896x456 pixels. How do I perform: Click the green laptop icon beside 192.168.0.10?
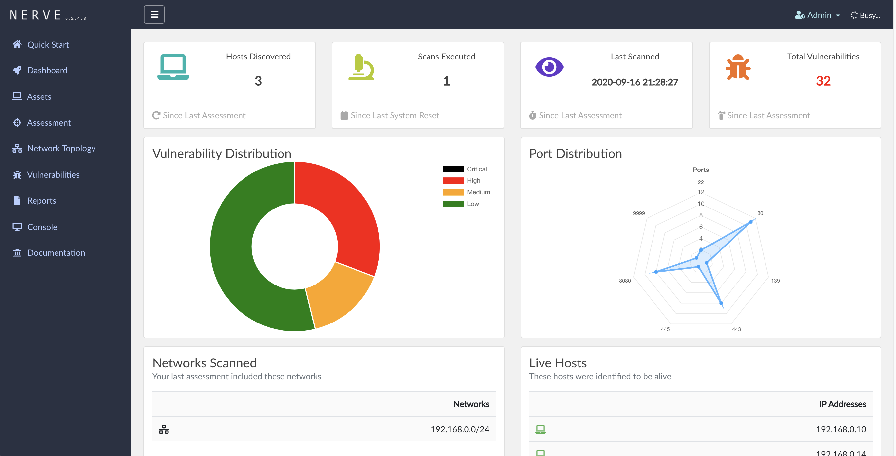pyautogui.click(x=540, y=429)
